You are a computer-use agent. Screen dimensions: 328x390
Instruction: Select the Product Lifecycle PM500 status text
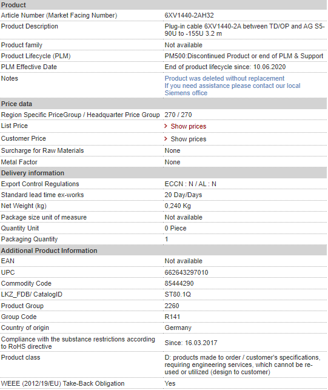244,56
